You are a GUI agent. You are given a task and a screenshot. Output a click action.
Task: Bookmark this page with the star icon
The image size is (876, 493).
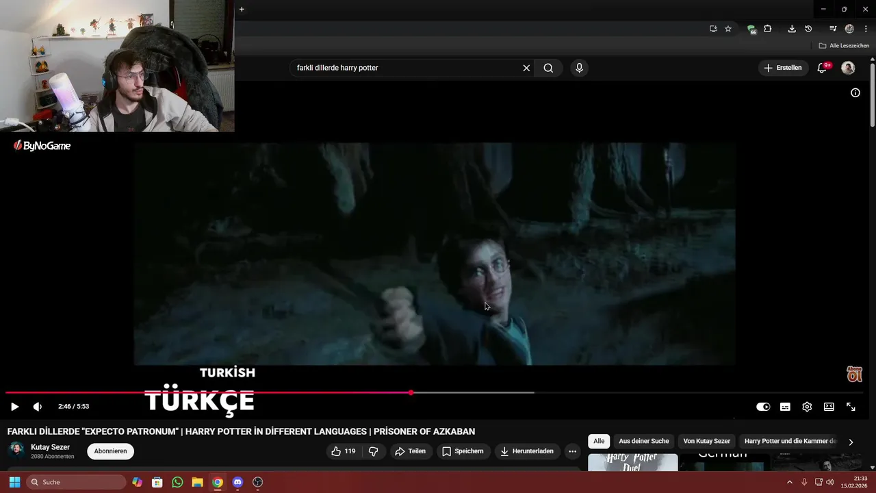pyautogui.click(x=728, y=29)
